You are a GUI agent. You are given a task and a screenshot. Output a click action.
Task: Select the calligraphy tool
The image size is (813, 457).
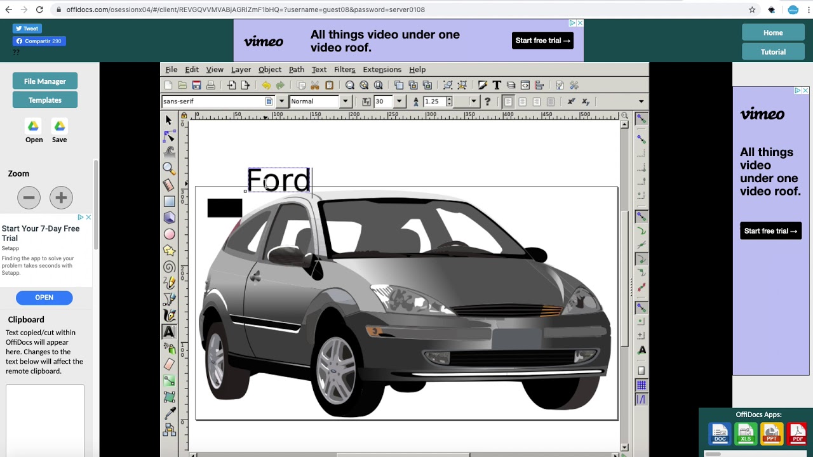(x=169, y=315)
